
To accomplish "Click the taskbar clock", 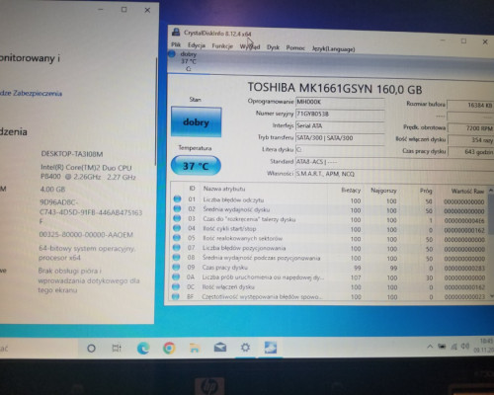I will (484, 346).
